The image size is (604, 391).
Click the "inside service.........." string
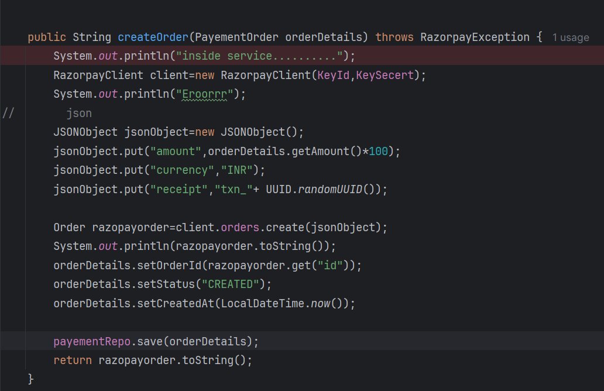tap(259, 56)
